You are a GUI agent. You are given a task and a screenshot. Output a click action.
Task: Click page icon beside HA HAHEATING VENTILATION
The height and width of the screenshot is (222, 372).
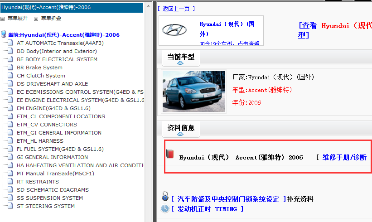coord(10,165)
